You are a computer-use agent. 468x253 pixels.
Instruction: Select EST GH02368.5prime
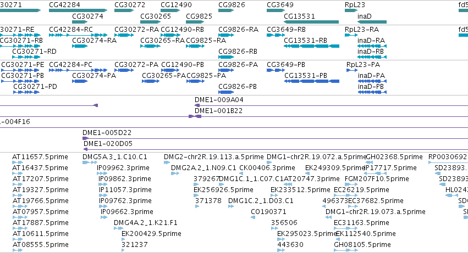[x=394, y=157]
